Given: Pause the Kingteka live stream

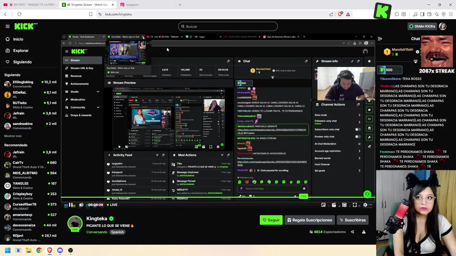Looking at the screenshot, I should [71, 205].
